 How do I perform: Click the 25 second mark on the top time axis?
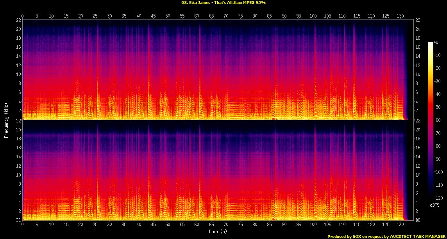[x=95, y=16]
